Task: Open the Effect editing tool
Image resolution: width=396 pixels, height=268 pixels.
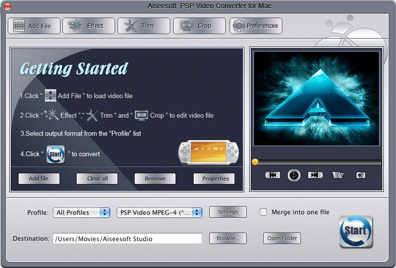Action: [89, 26]
